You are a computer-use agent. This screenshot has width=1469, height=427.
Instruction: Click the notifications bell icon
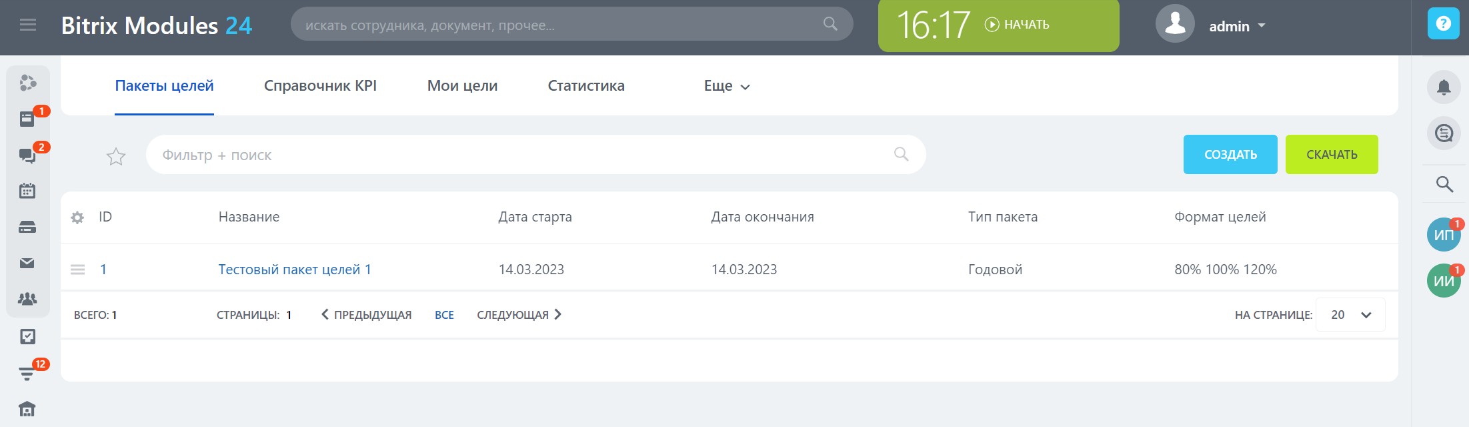pos(1444,87)
